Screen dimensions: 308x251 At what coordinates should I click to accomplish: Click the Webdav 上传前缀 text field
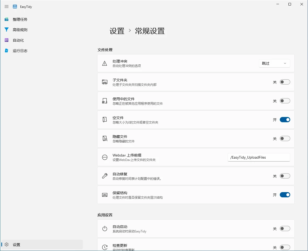coord(259,157)
